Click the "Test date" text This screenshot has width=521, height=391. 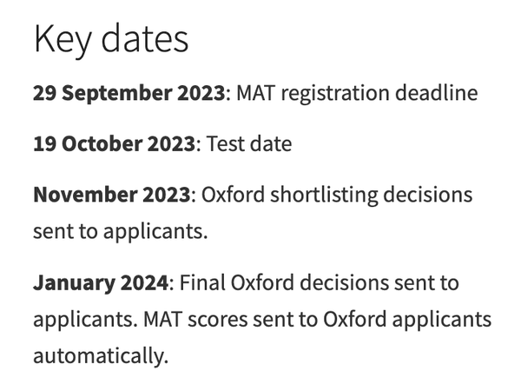tap(248, 143)
